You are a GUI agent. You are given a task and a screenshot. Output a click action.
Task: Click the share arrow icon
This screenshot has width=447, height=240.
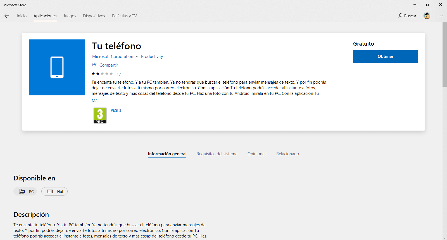94,65
